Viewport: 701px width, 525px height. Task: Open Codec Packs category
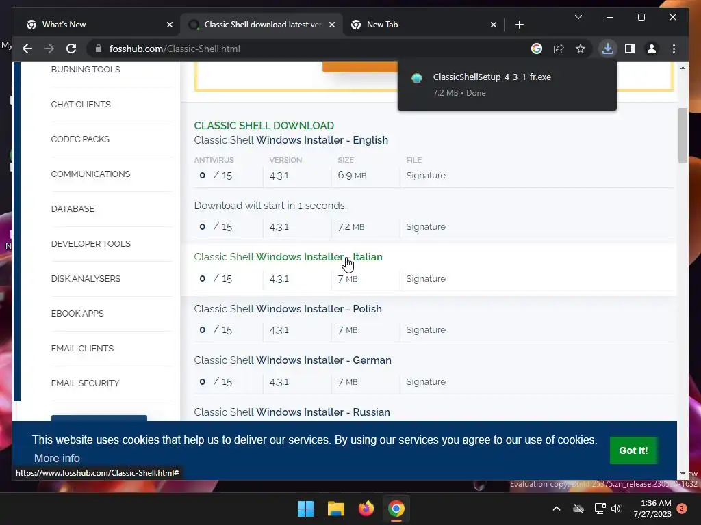[x=80, y=139]
